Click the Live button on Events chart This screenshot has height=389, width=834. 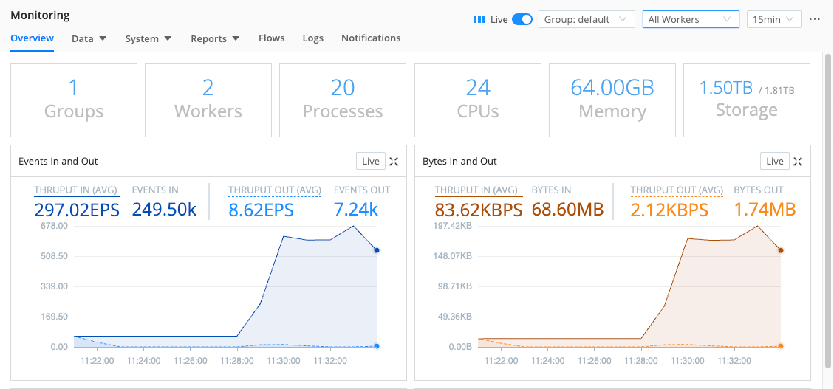click(x=371, y=162)
